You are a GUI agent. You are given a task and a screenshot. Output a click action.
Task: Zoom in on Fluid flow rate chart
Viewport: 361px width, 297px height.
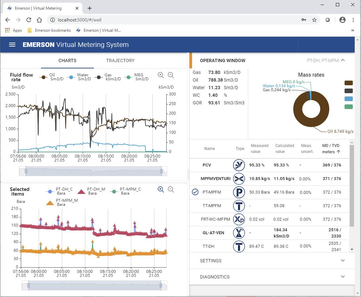click(161, 75)
